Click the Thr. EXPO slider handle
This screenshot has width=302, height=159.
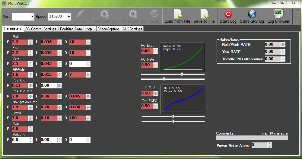[173, 121]
